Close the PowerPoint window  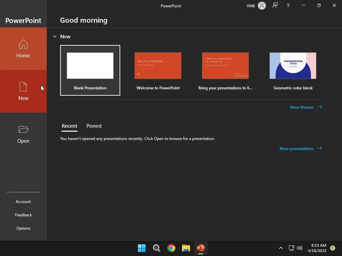pyautogui.click(x=334, y=5)
